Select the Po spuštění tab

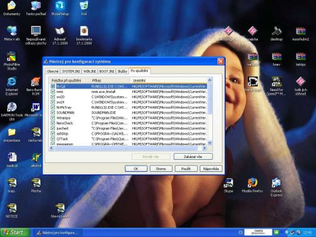(139, 71)
